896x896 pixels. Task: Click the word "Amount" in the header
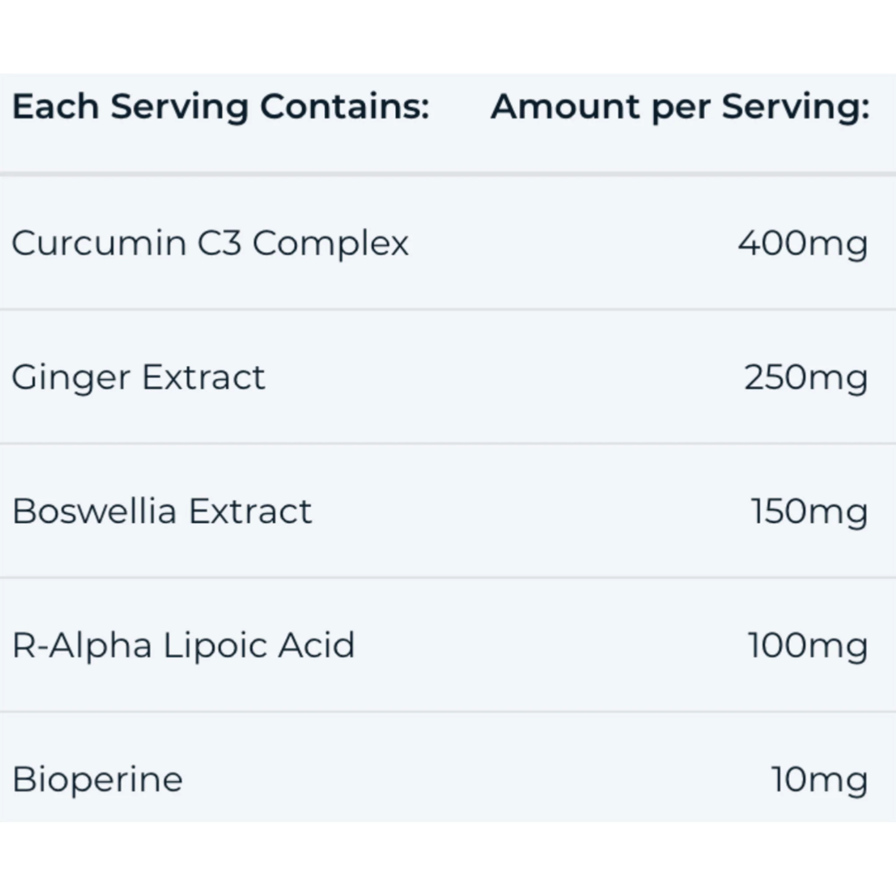click(x=565, y=107)
